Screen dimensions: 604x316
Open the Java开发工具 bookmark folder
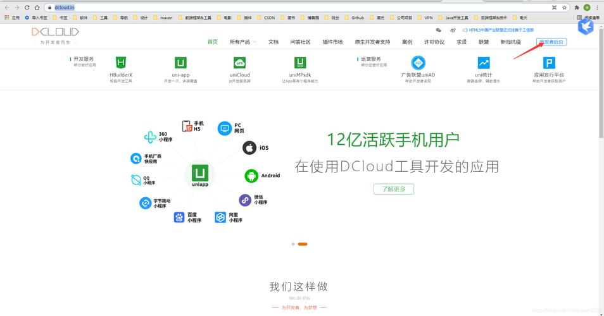453,18
